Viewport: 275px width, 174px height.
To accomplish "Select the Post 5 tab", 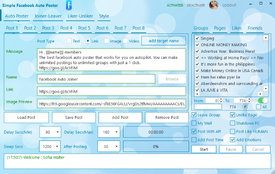I will point(84,28).
